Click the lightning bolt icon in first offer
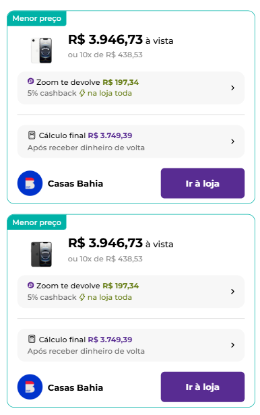 82,93
